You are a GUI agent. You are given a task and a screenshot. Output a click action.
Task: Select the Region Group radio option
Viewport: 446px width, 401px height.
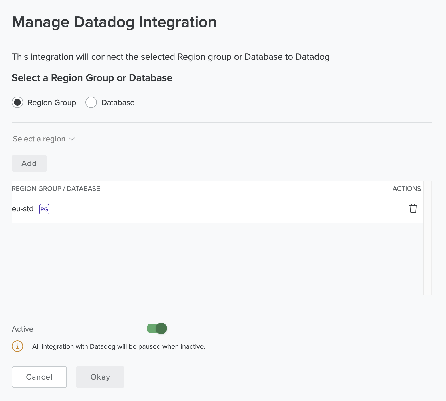pos(17,102)
